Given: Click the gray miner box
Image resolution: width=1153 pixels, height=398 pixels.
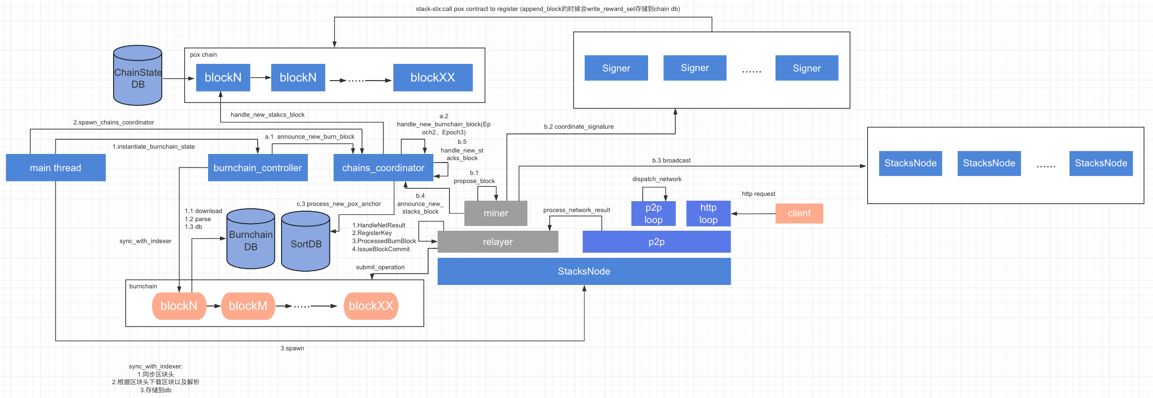Looking at the screenshot, I should point(495,214).
